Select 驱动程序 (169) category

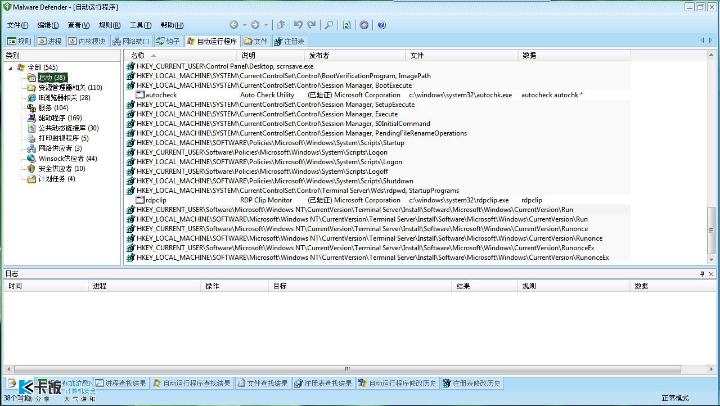(60, 118)
